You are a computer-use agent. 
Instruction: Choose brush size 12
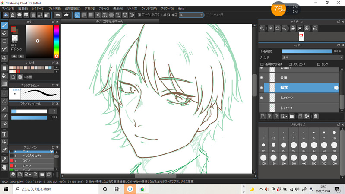(x=263, y=147)
